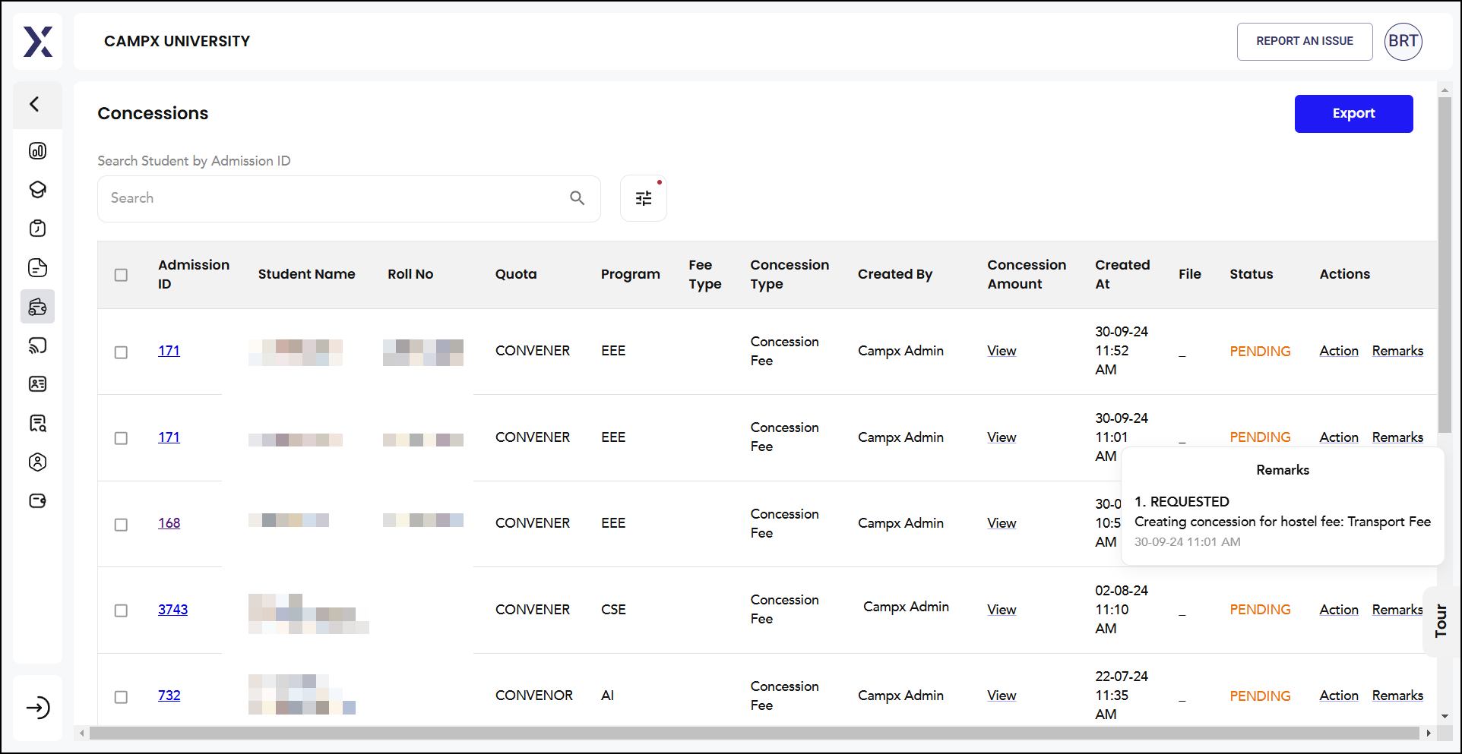Screen dimensions: 1462x754
Task: Click the Status column header
Action: 1251,274
